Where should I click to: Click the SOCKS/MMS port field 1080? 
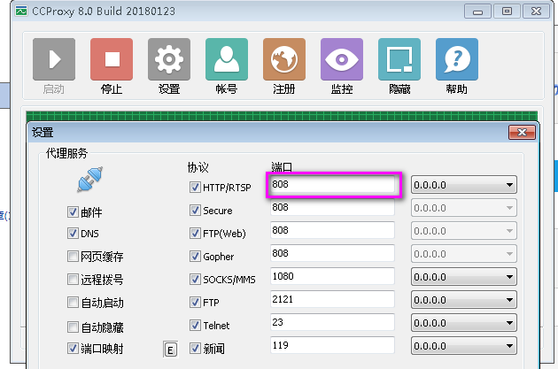coord(332,276)
